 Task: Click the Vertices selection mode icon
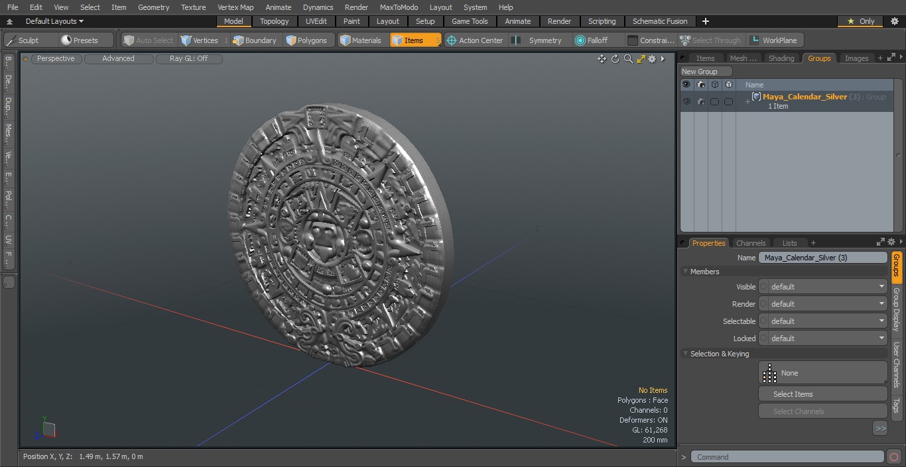click(x=186, y=40)
